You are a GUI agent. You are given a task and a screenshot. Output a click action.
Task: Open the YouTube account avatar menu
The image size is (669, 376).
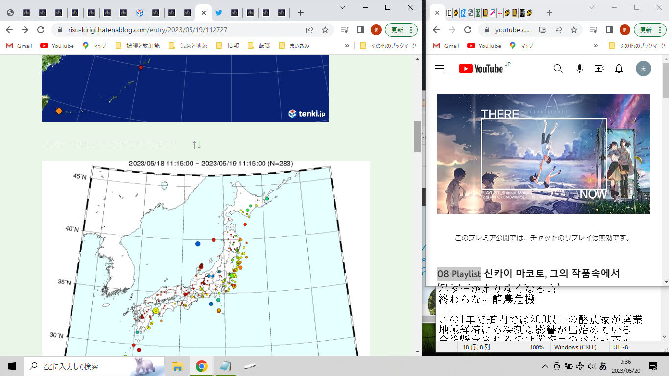[644, 69]
